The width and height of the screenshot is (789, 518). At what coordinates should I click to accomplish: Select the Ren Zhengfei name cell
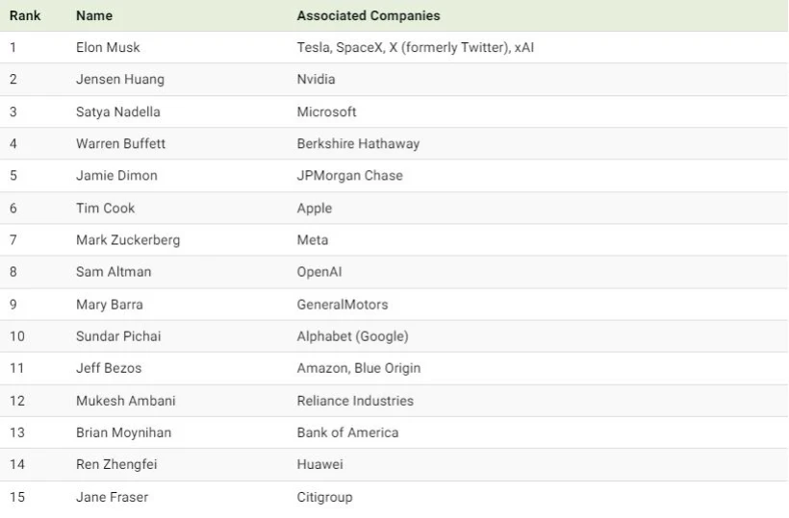116,465
